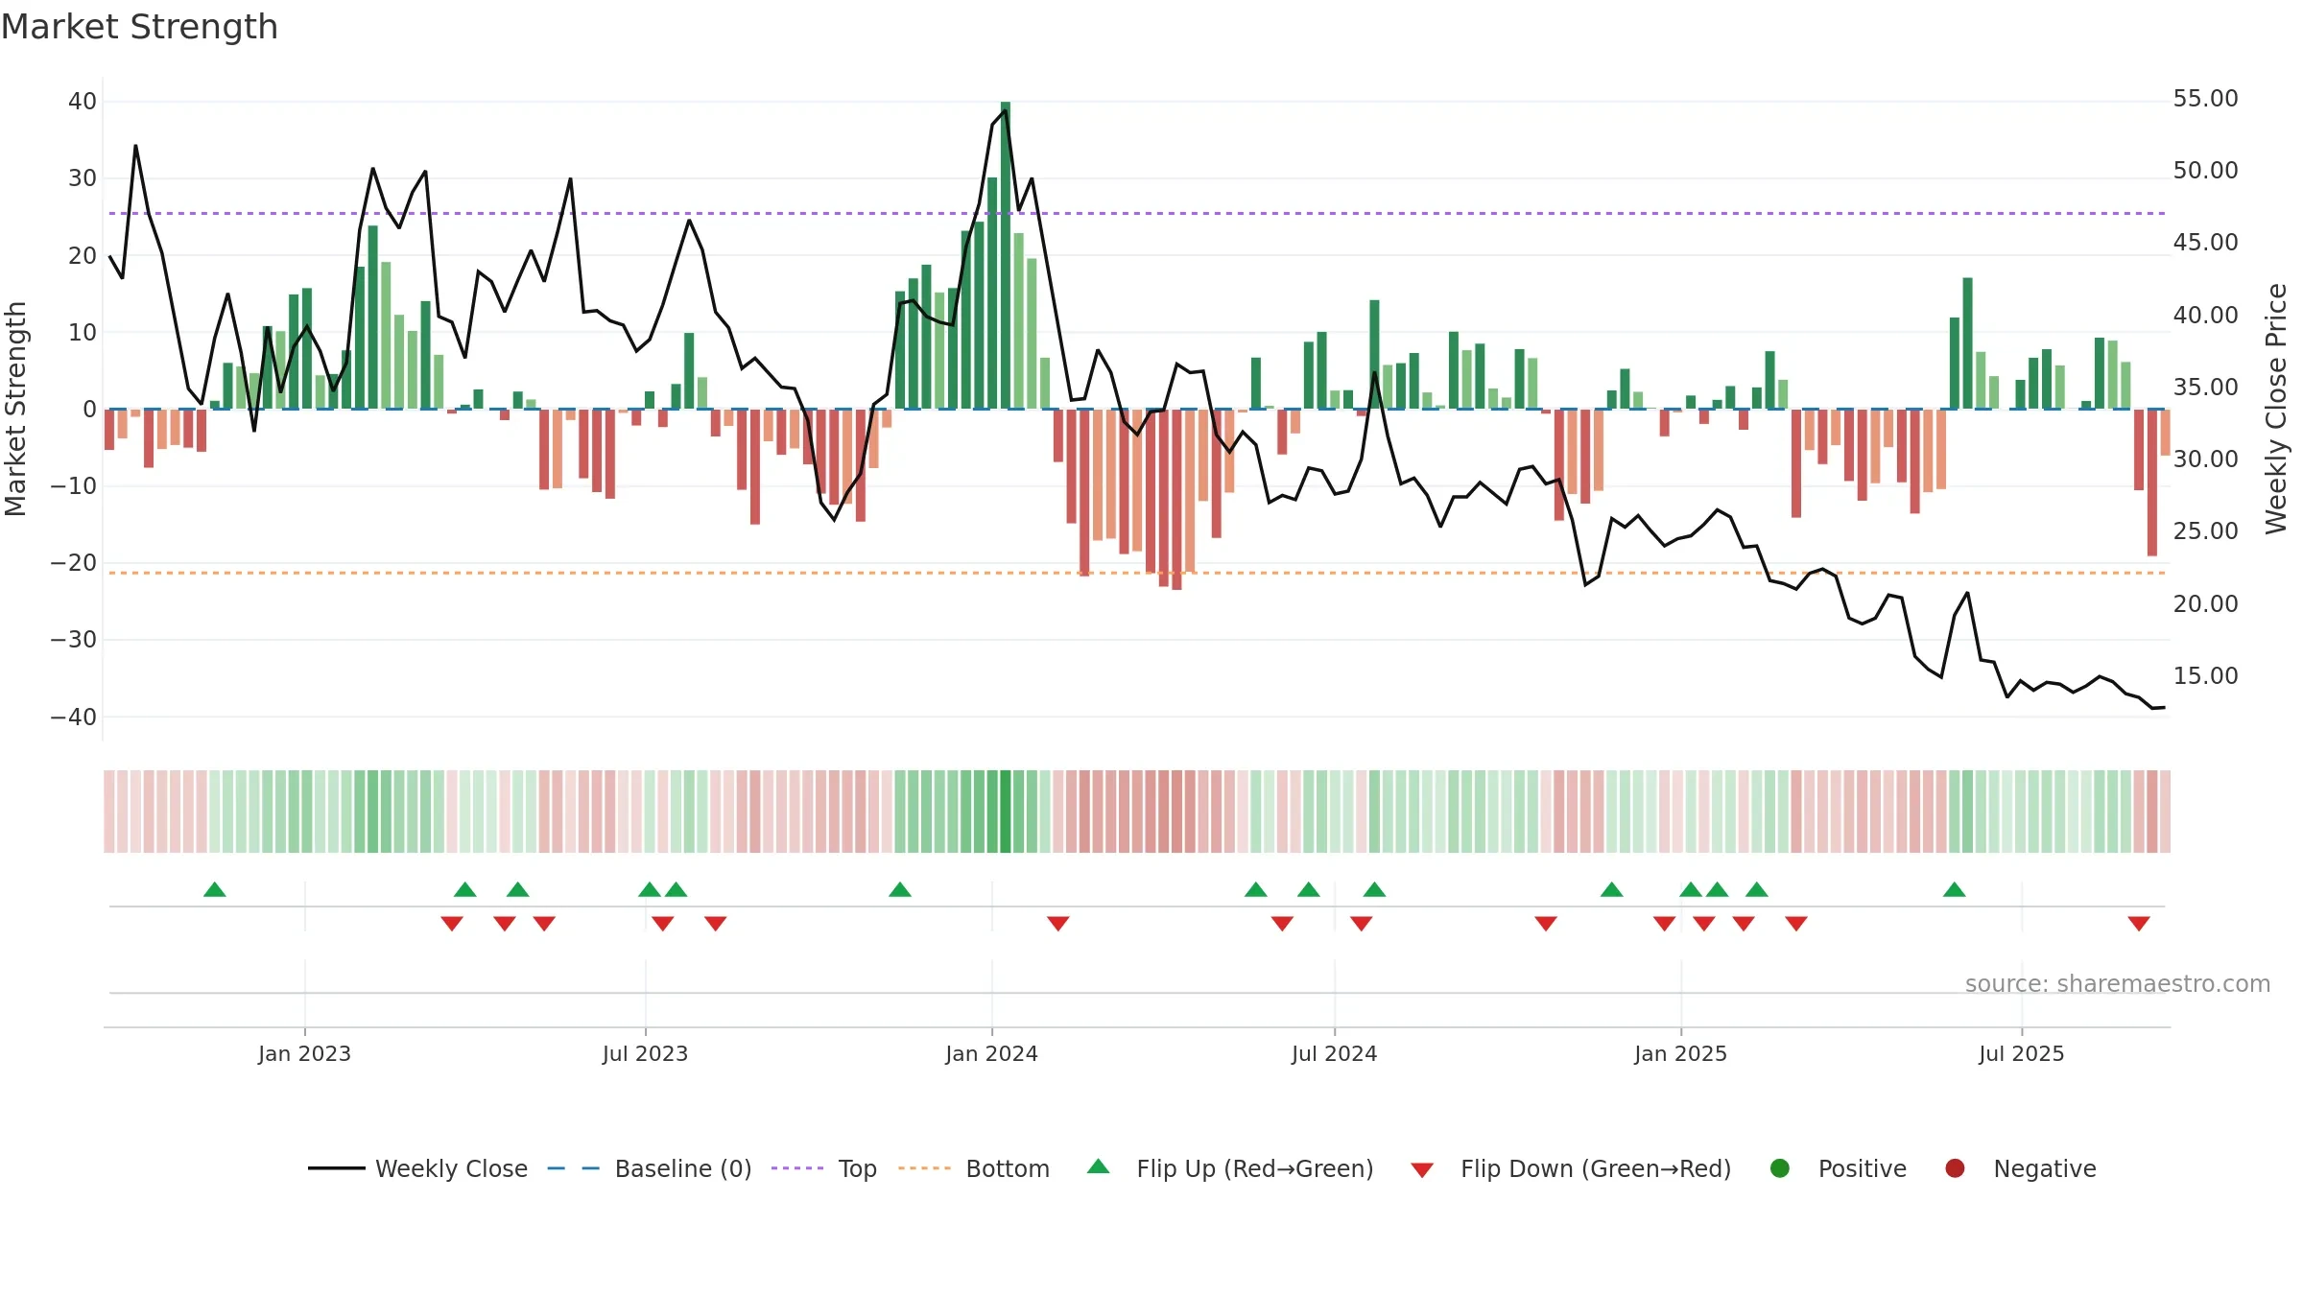Image resolution: width=2303 pixels, height=1295 pixels.
Task: Click the 55.00 right axis value
Action: pyautogui.click(x=2205, y=98)
